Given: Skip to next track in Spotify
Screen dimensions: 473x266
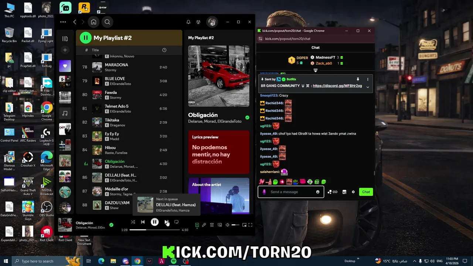Looking at the screenshot, I should coord(166,222).
